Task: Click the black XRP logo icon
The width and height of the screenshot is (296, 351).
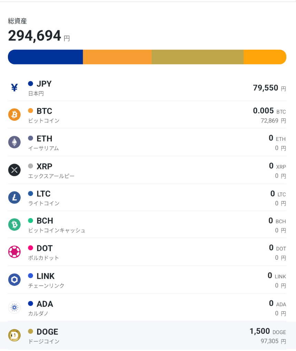Action: point(14,170)
